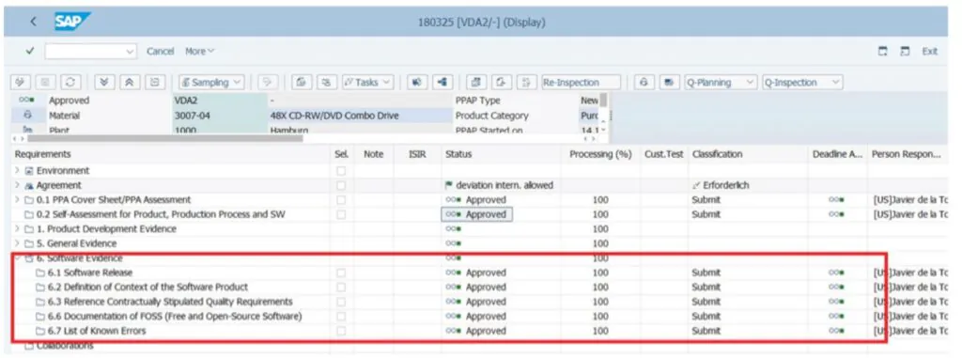The height and width of the screenshot is (358, 962).
Task: Click the toolbar icon directly left of Q-Planning
Action: pyautogui.click(x=670, y=83)
